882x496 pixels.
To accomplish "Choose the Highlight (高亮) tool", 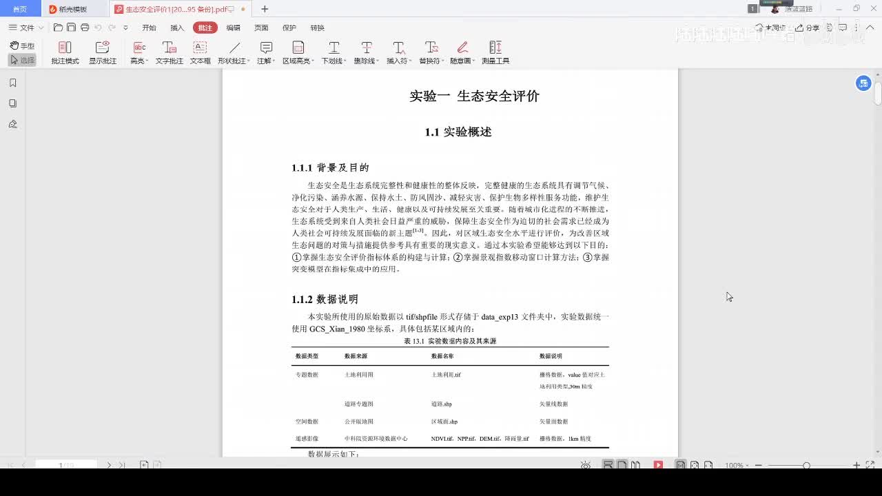I will click(x=138, y=52).
